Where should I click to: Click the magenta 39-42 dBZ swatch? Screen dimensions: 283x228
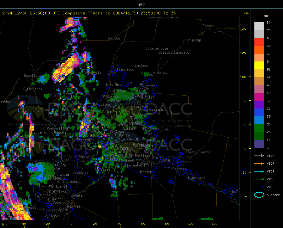pyautogui.click(x=259, y=97)
